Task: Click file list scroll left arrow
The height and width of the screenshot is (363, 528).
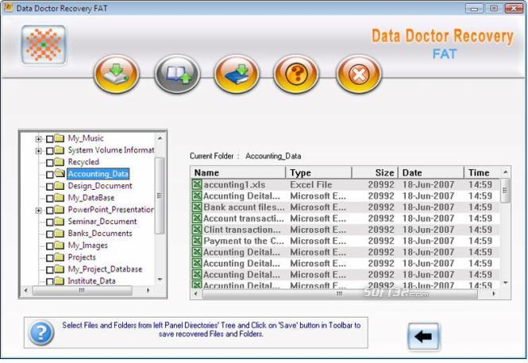Action: [196, 294]
